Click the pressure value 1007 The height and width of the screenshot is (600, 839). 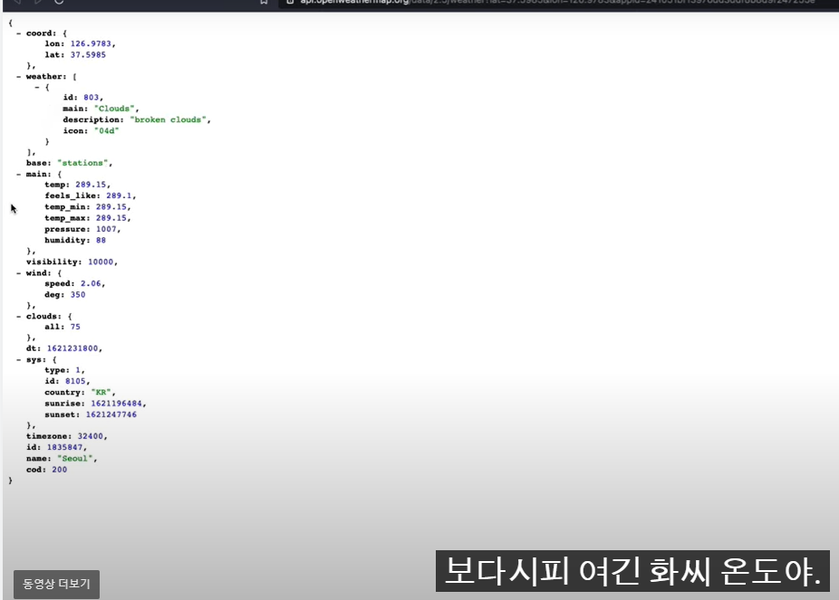(106, 229)
